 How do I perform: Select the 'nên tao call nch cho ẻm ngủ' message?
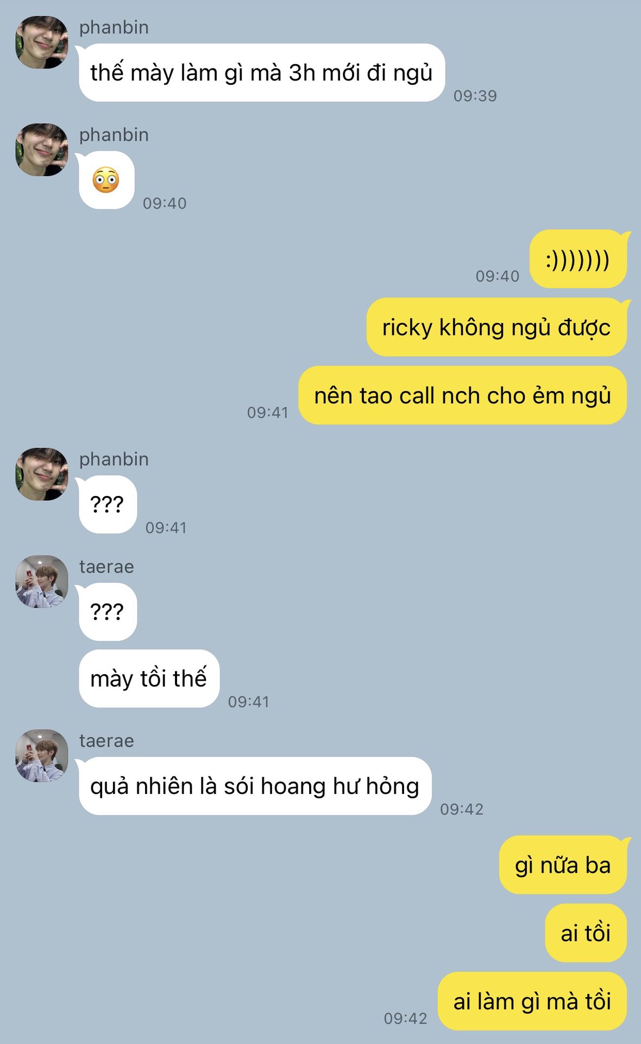[463, 395]
